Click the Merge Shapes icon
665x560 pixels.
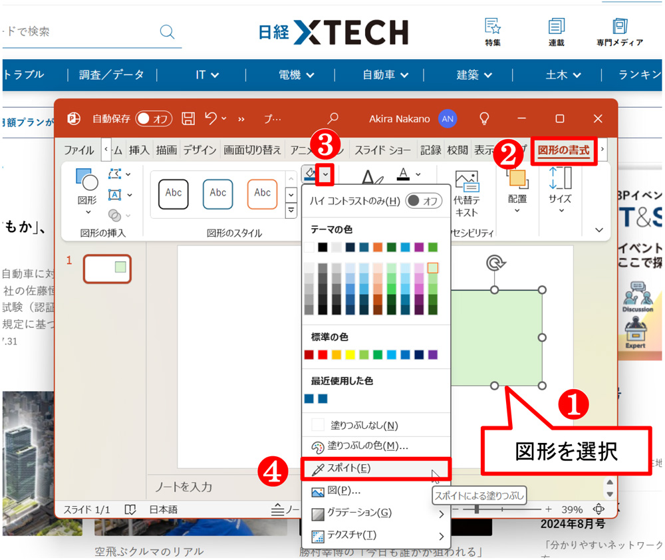point(114,215)
